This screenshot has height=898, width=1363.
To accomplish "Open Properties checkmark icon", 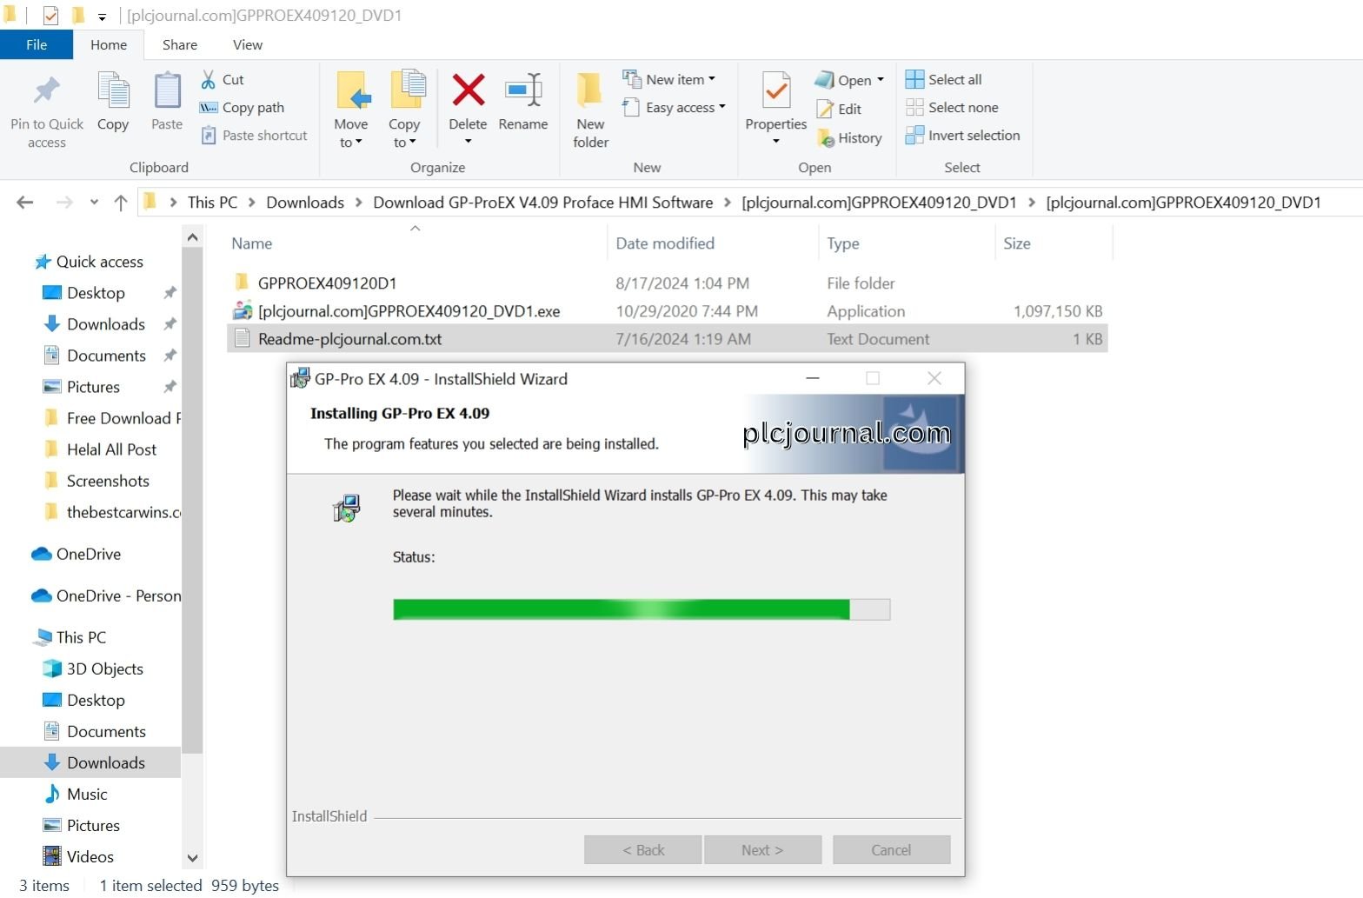I will tap(776, 90).
